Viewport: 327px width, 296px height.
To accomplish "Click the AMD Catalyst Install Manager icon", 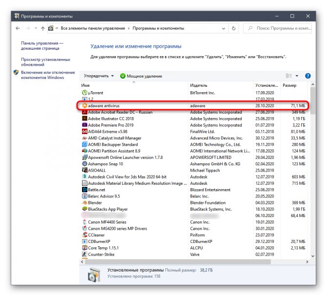I will pyautogui.click(x=84, y=138).
